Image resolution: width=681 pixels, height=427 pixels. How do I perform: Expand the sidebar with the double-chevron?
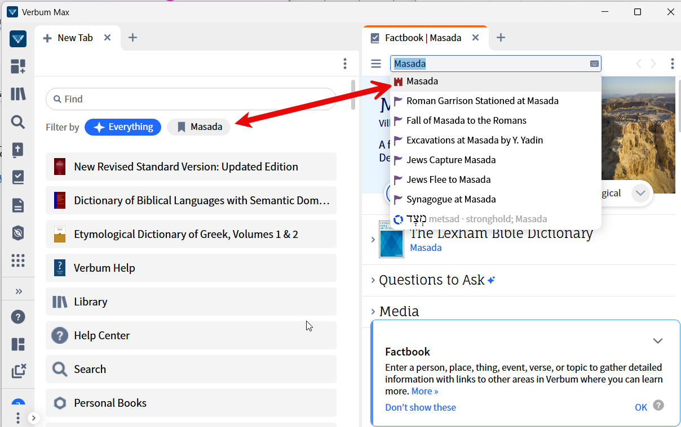(x=19, y=291)
